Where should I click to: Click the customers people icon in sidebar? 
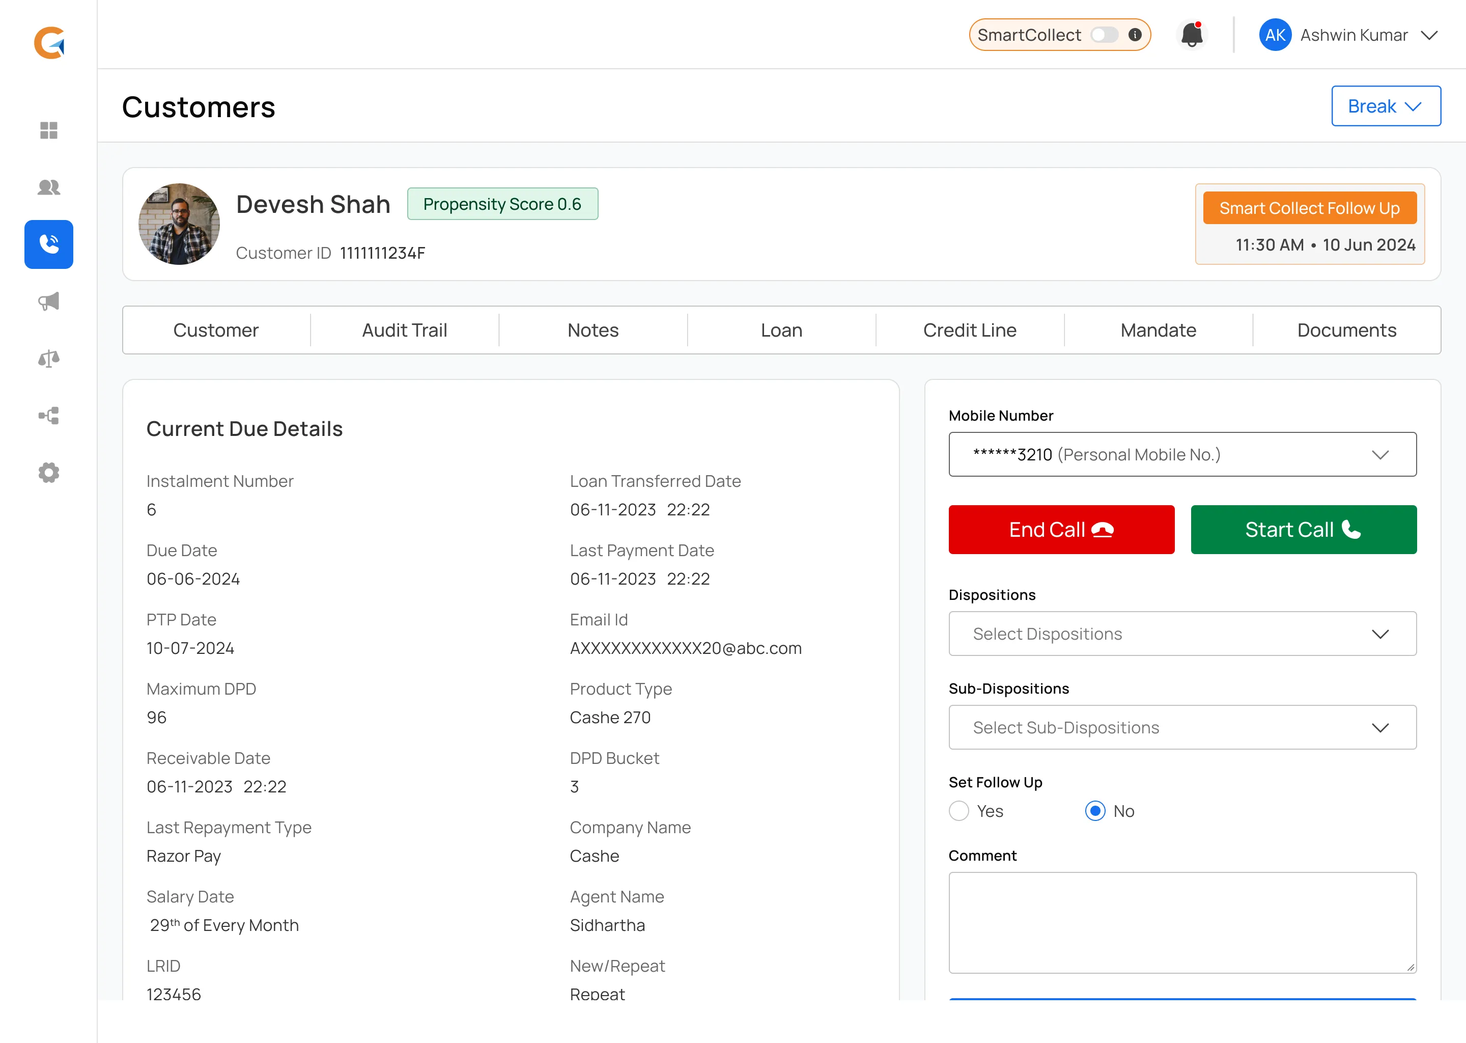click(x=49, y=187)
